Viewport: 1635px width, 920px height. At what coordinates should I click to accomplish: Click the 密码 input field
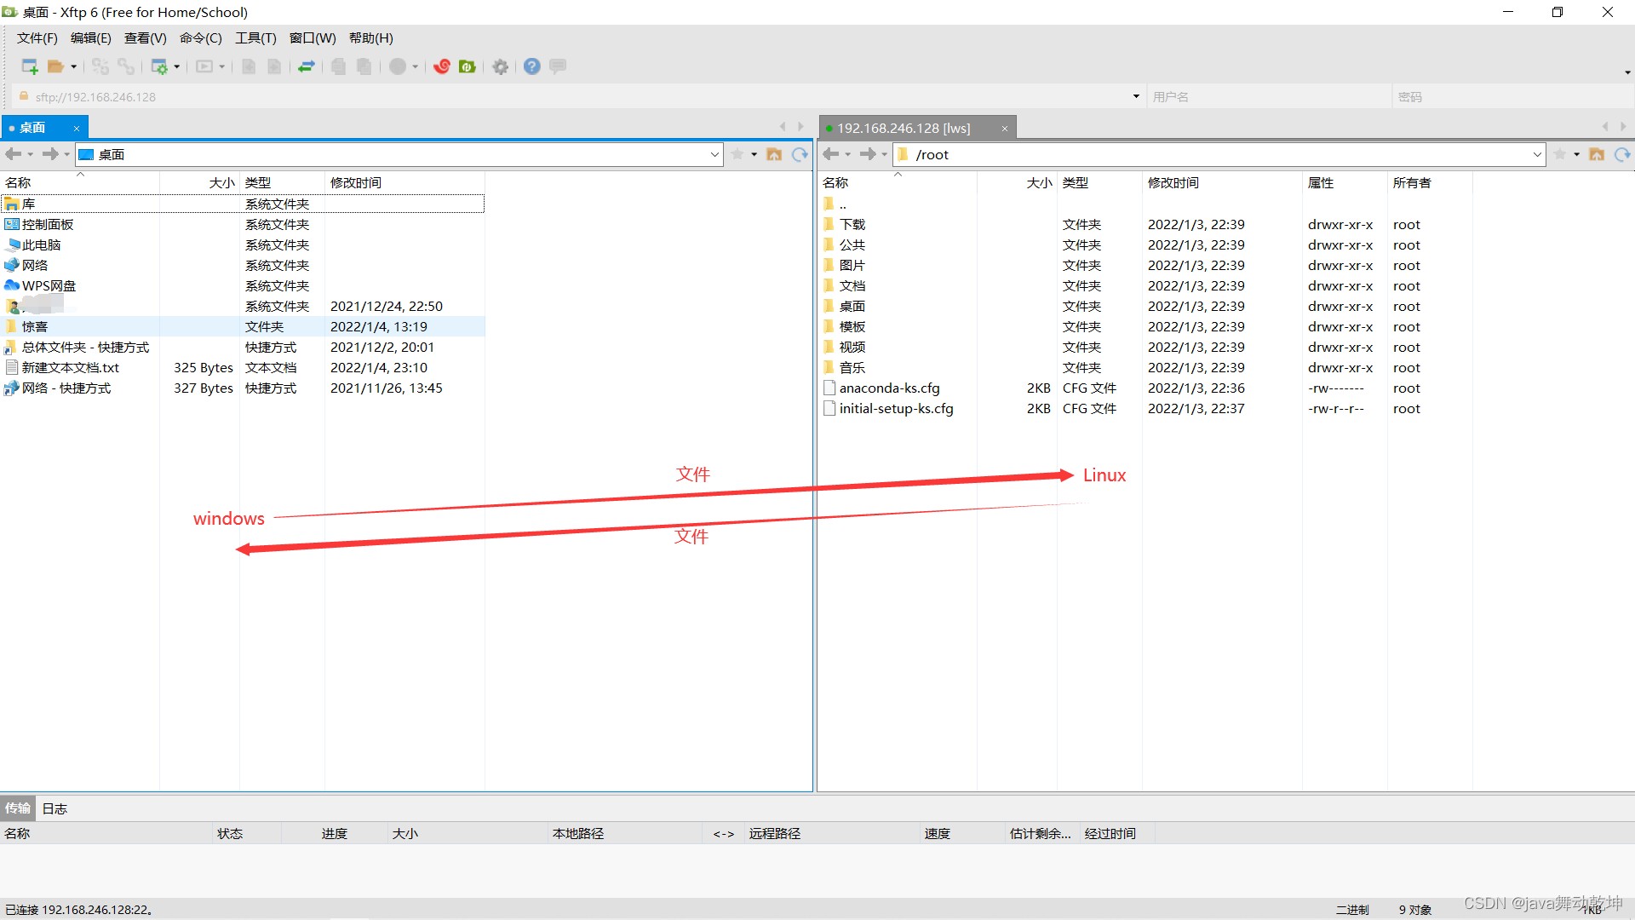click(1513, 96)
